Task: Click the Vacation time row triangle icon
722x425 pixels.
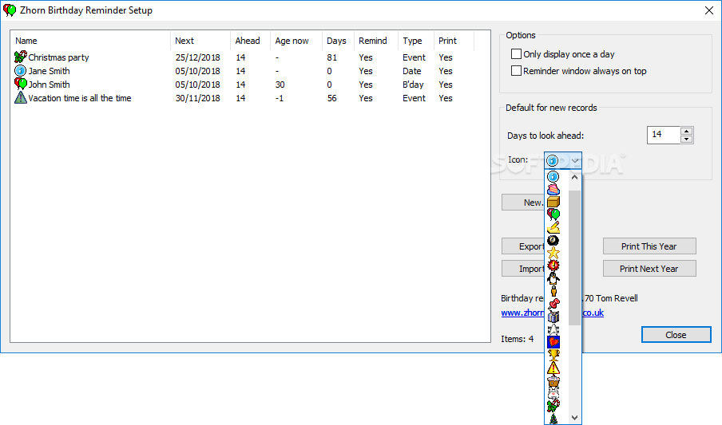Action: point(21,97)
